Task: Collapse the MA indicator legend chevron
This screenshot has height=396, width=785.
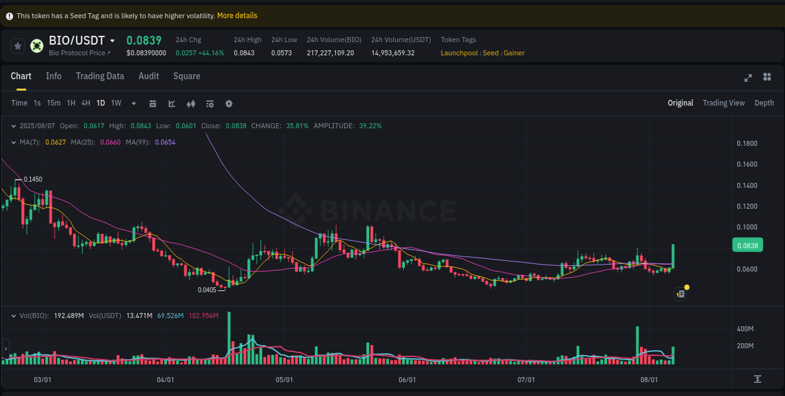Action: [14, 143]
